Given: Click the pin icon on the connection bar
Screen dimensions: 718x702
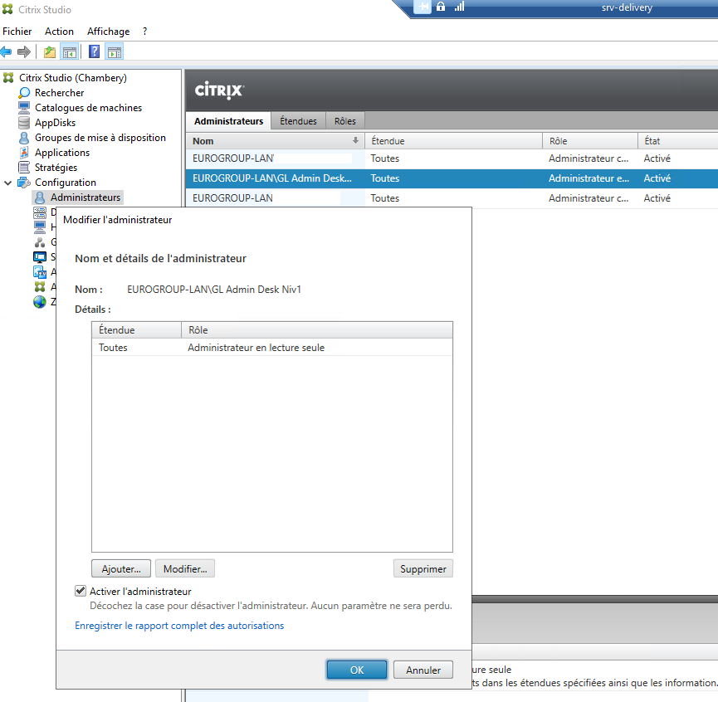Looking at the screenshot, I should pyautogui.click(x=422, y=7).
